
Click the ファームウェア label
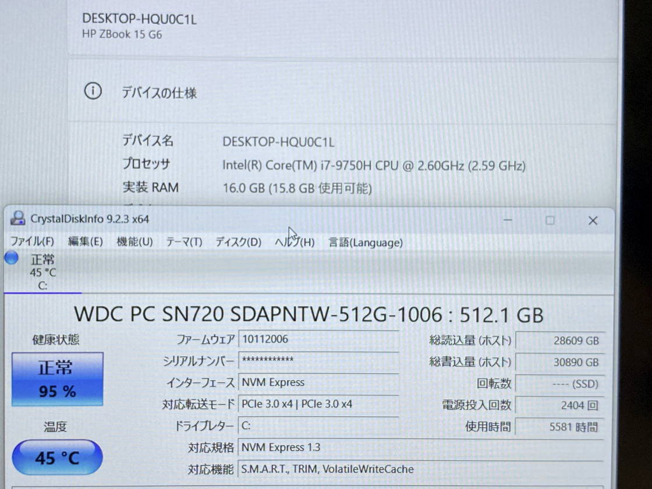pyautogui.click(x=206, y=339)
